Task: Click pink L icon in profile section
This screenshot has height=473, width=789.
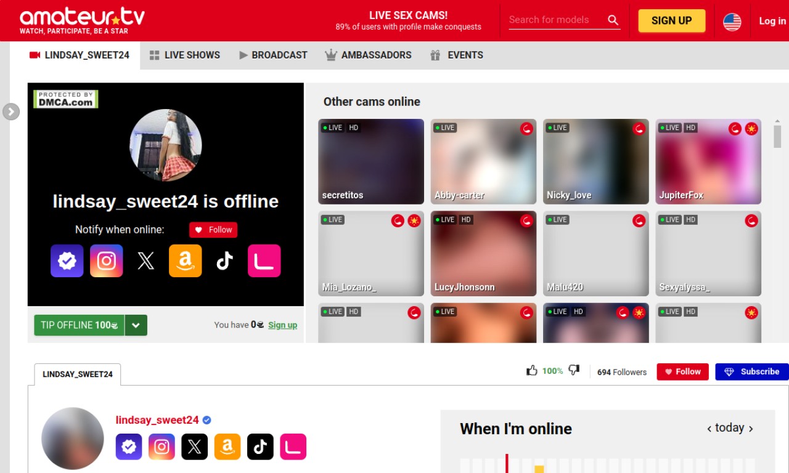Action: tap(293, 447)
